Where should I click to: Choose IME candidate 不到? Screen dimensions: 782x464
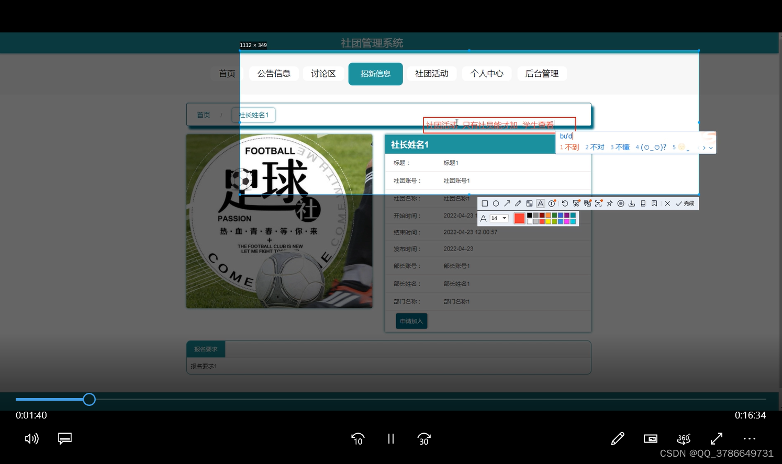[569, 148]
